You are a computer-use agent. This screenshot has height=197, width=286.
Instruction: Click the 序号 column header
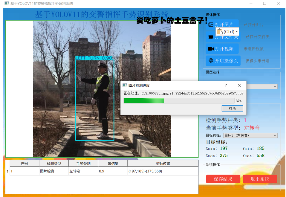24,164
